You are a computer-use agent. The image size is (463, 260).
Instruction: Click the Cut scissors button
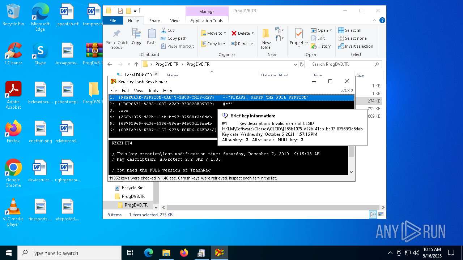click(167, 30)
